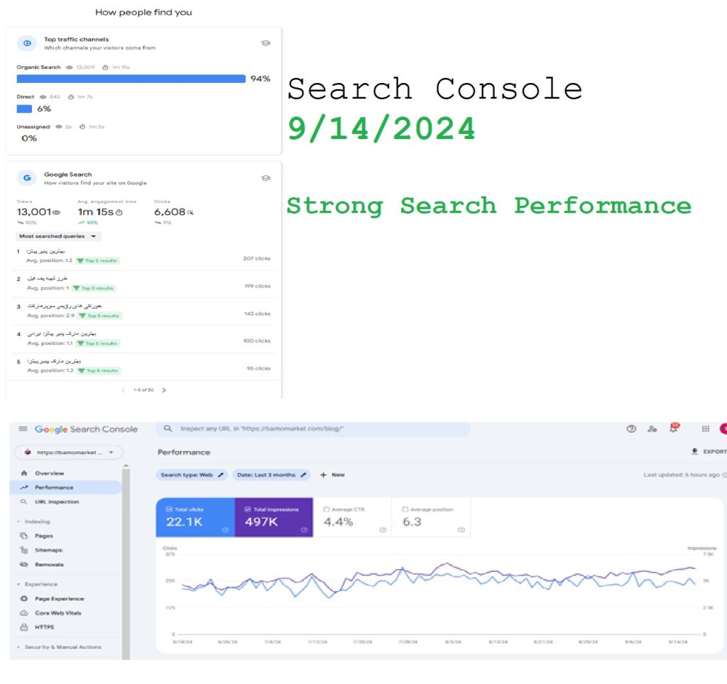Click the magnifier icon in URL inspect bar
The height and width of the screenshot is (684, 727).
pyautogui.click(x=168, y=429)
